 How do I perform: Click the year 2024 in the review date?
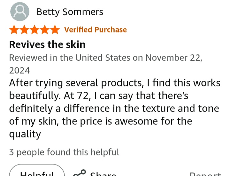click(x=19, y=70)
